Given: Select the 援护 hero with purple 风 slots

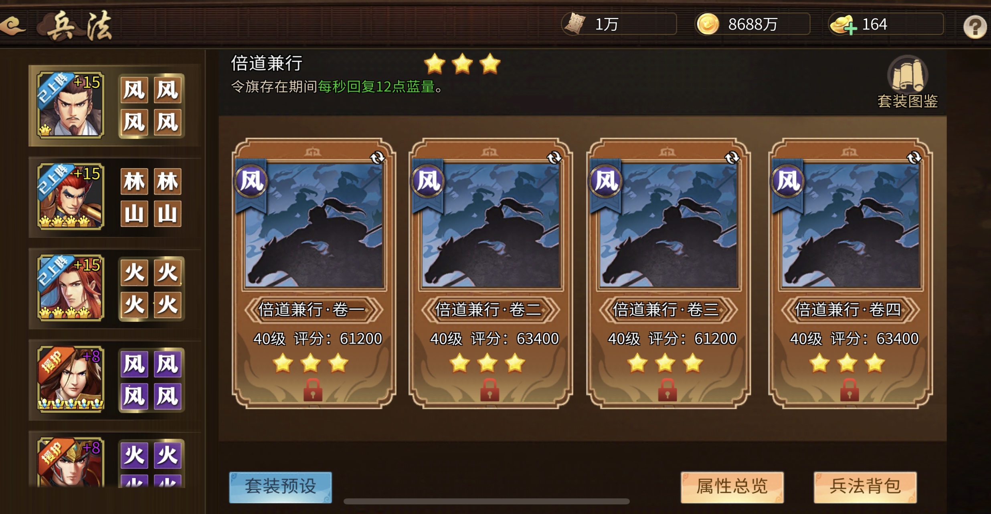Looking at the screenshot, I should click(71, 379).
